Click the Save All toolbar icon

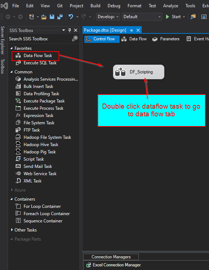tap(60, 17)
